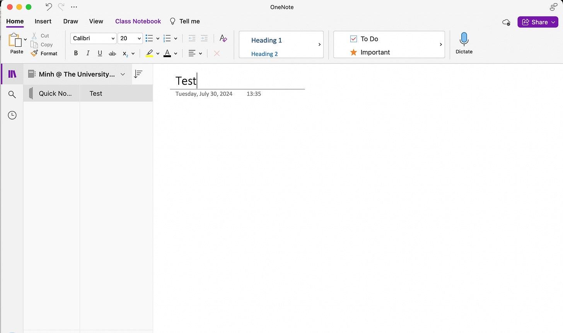The width and height of the screenshot is (563, 333).
Task: Click the numbered list icon
Action: pyautogui.click(x=167, y=38)
